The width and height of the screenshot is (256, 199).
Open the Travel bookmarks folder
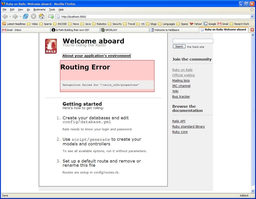pyautogui.click(x=129, y=24)
